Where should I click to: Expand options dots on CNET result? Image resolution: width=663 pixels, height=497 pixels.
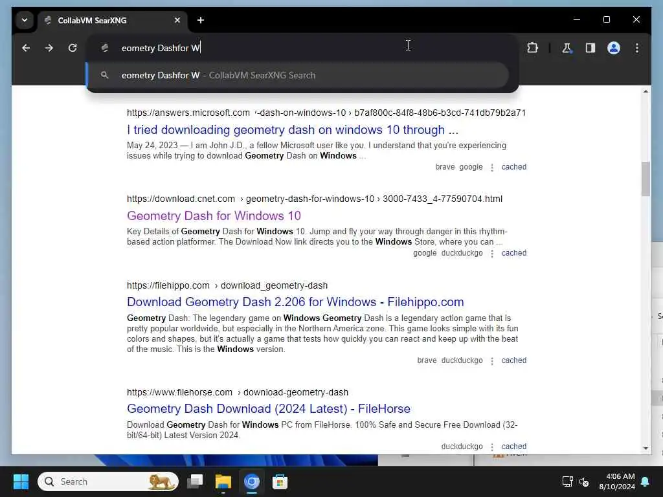(492, 254)
